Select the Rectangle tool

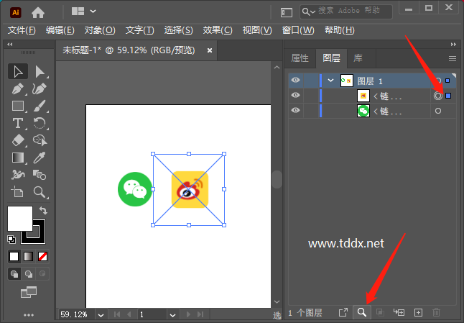point(18,106)
